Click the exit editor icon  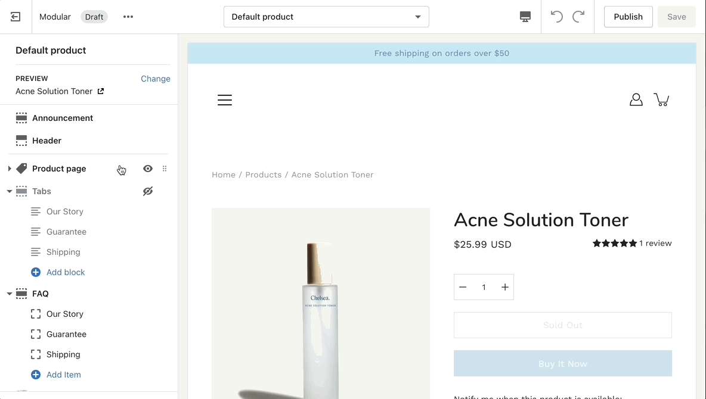point(16,17)
